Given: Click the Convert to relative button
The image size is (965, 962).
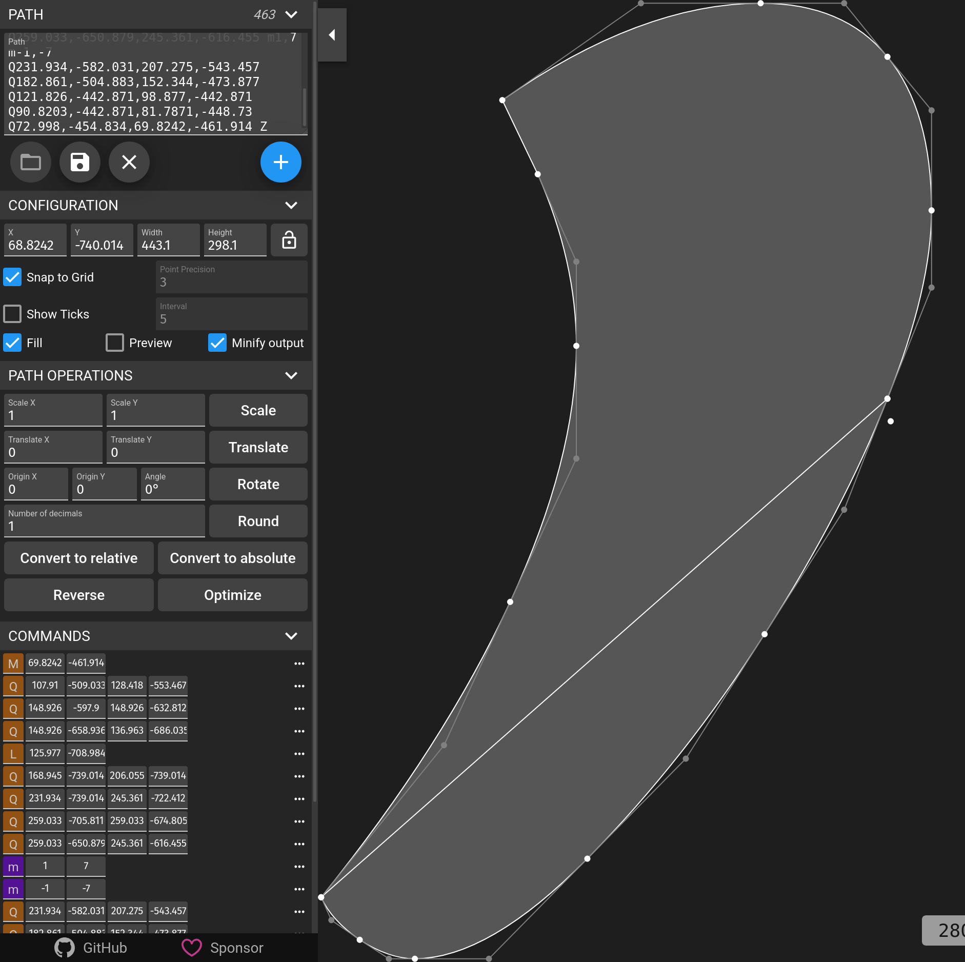Looking at the screenshot, I should pos(79,558).
